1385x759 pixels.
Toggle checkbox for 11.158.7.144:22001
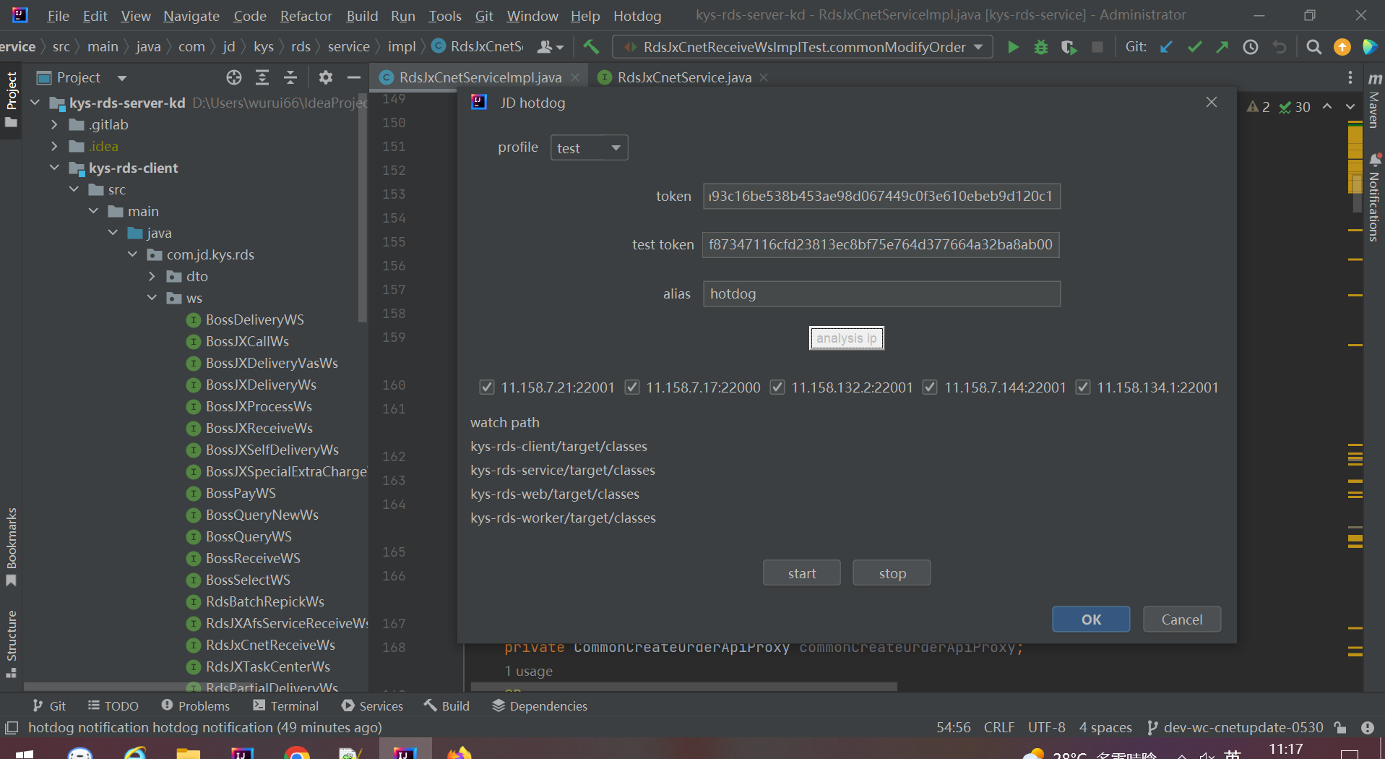930,387
